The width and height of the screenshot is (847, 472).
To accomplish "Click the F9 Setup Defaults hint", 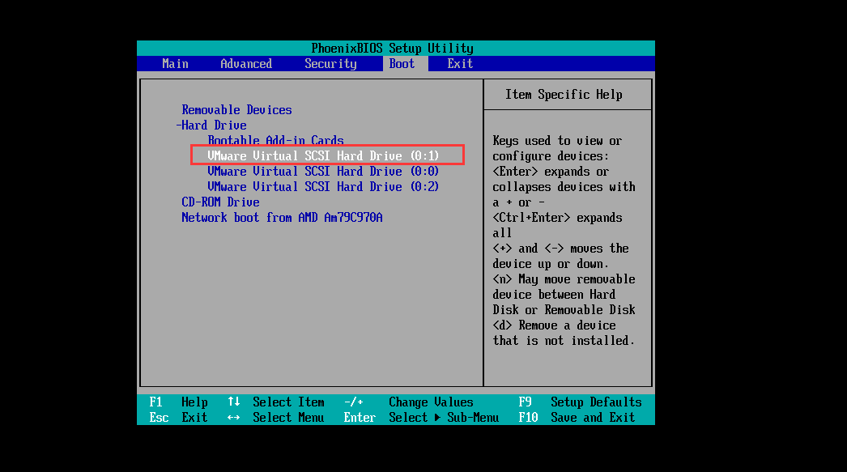I will click(580, 402).
